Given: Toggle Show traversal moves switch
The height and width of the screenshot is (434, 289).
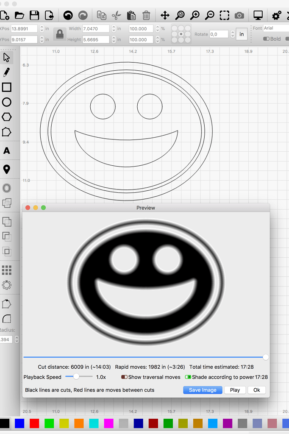Looking at the screenshot, I should coord(124,377).
